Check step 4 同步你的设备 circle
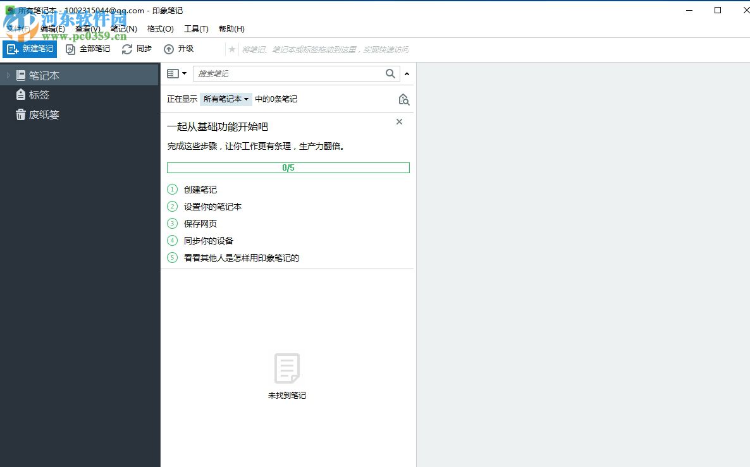Image resolution: width=750 pixels, height=467 pixels. pos(172,240)
